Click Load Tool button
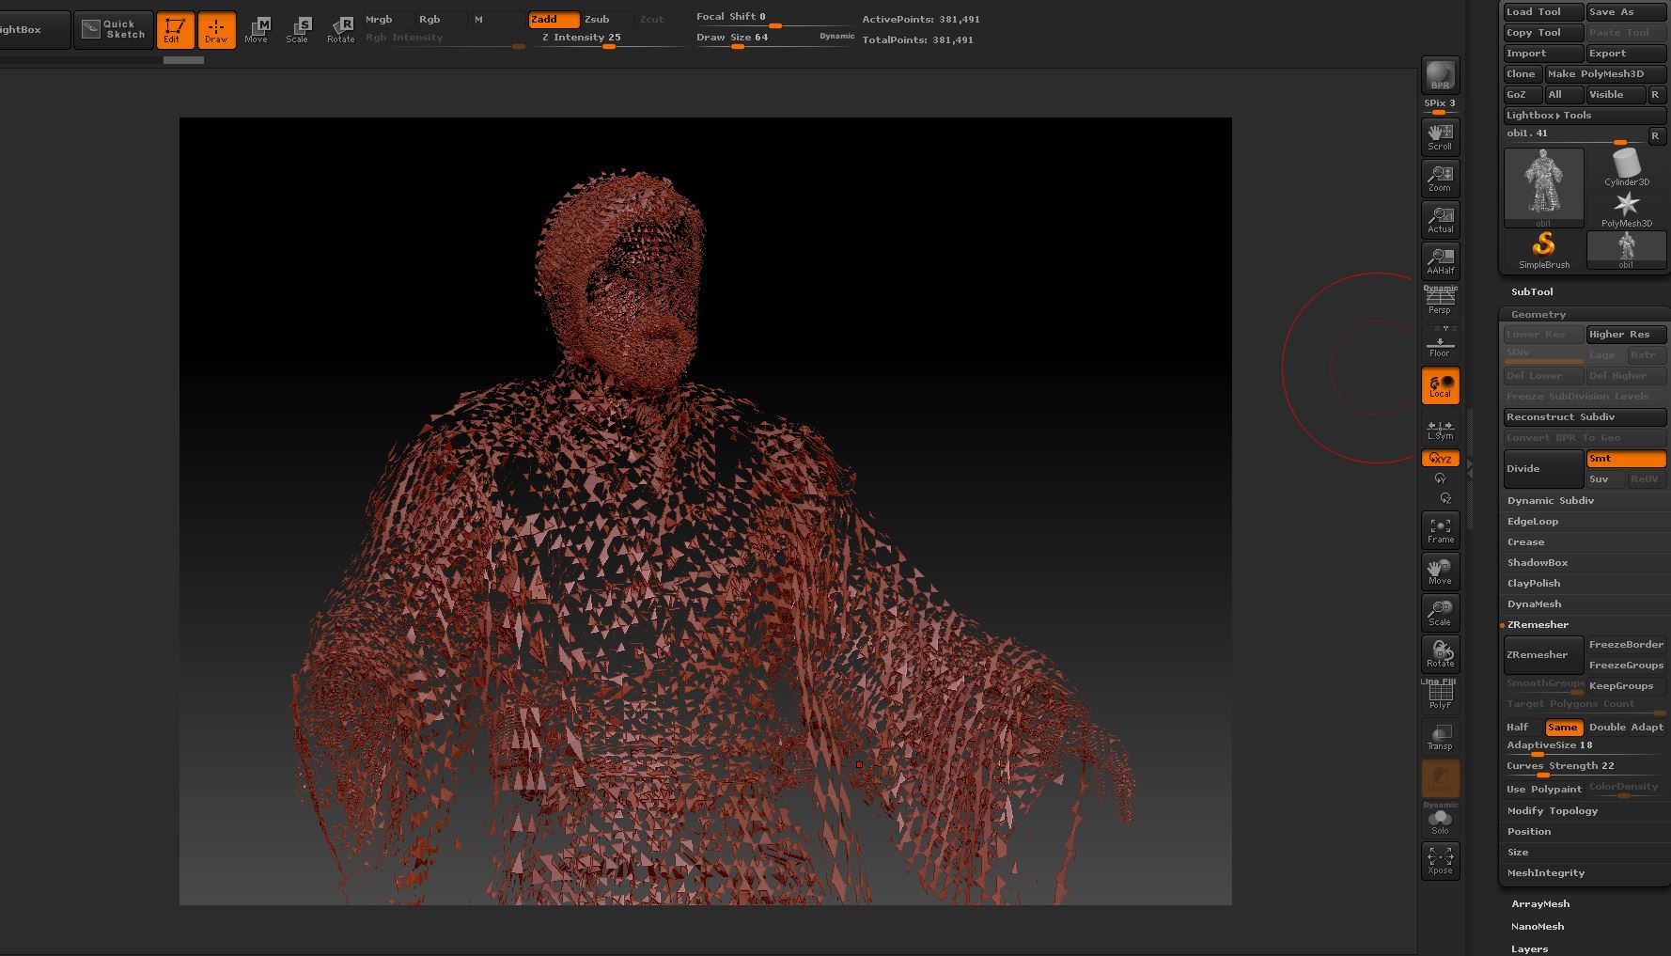The height and width of the screenshot is (956, 1671). tap(1543, 12)
